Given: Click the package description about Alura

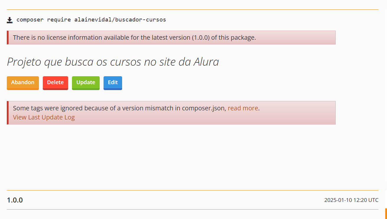Looking at the screenshot, I should tap(113, 62).
